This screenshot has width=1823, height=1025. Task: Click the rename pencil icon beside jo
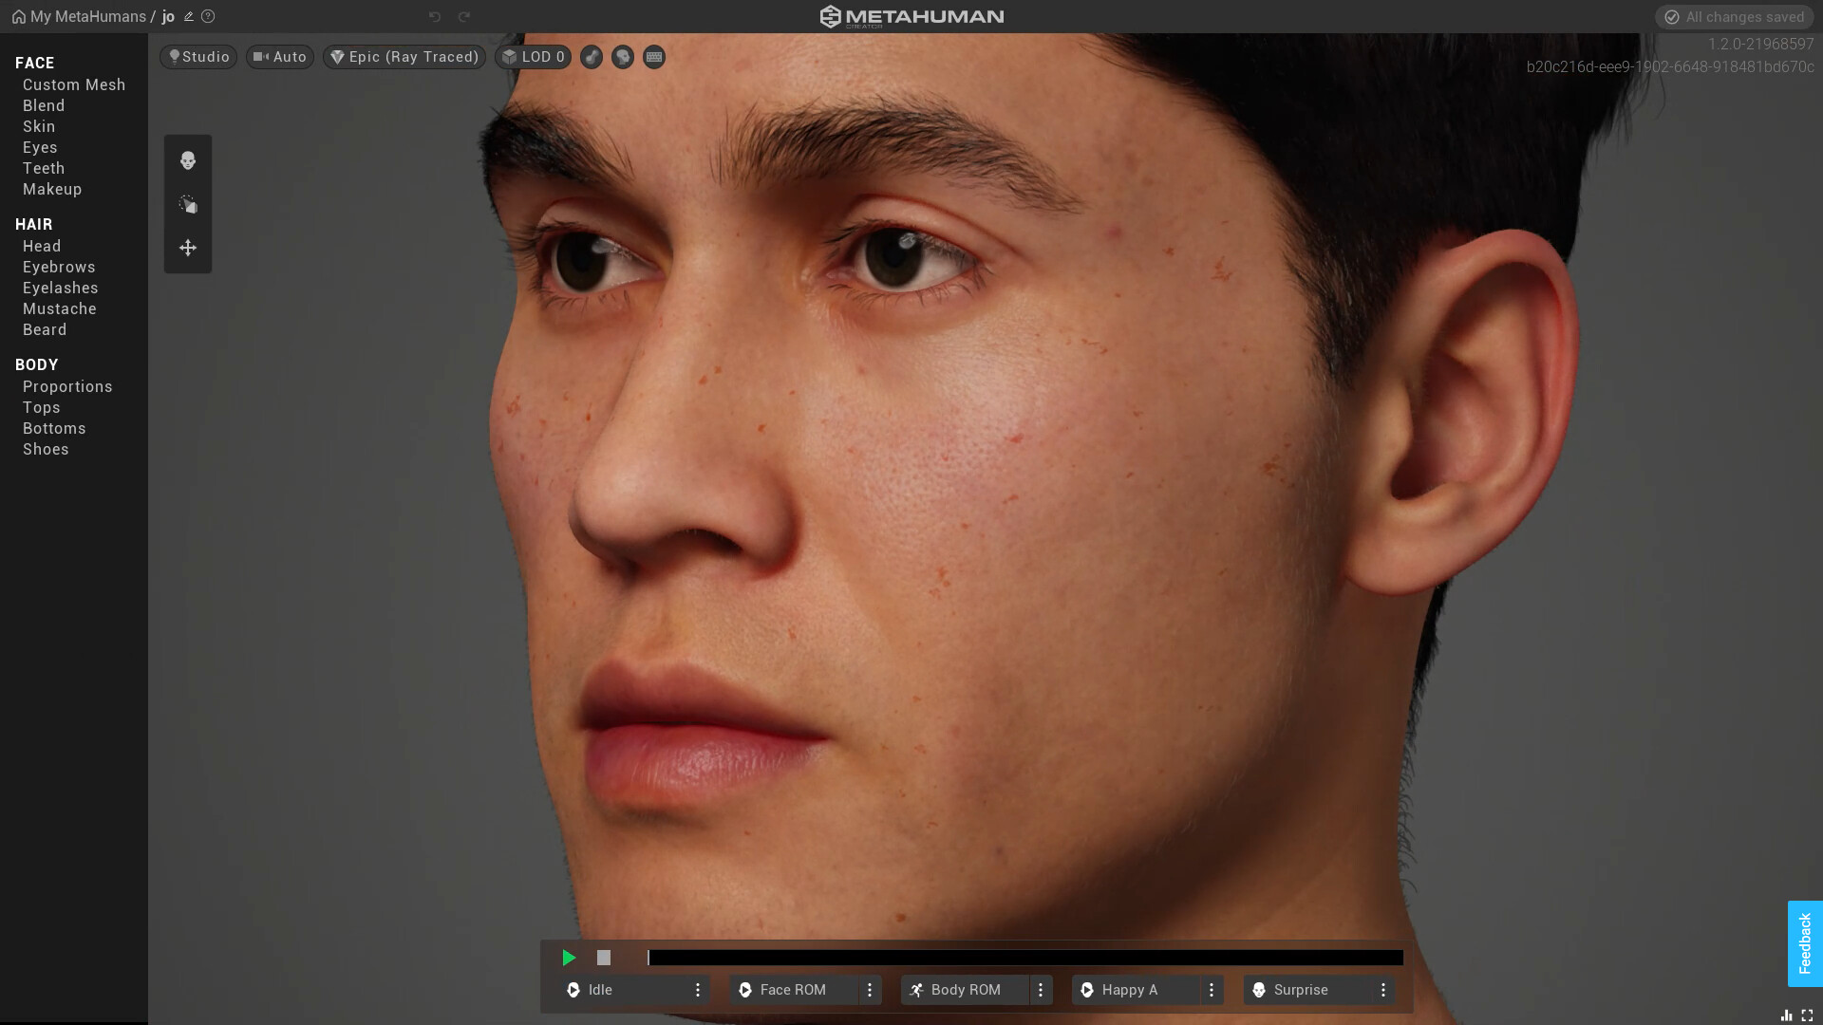[x=189, y=17]
